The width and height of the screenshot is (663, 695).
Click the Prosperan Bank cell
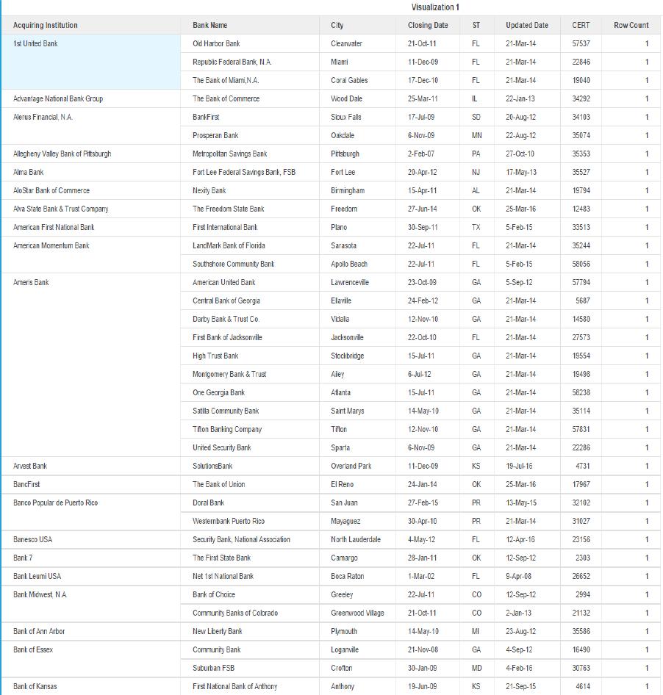tap(250, 136)
